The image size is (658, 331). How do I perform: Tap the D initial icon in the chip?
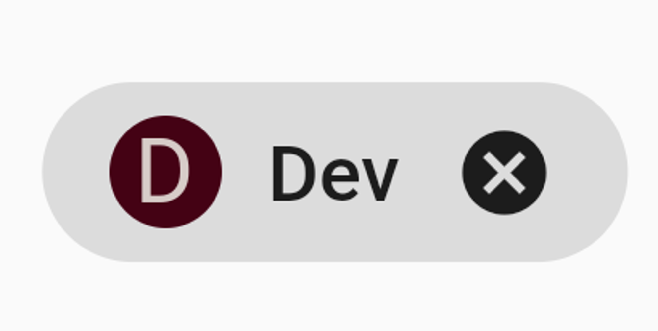tap(165, 172)
